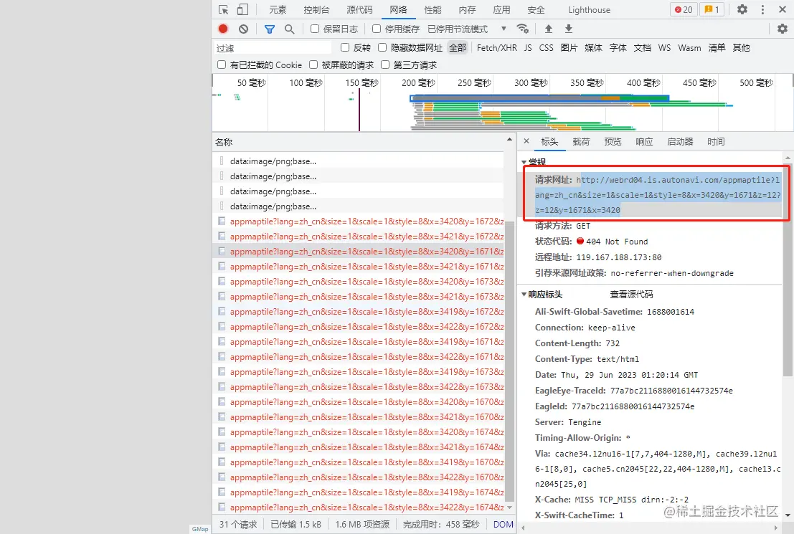Screen dimensions: 794x534
Task: Filter requests by CSS type
Action: click(546, 47)
